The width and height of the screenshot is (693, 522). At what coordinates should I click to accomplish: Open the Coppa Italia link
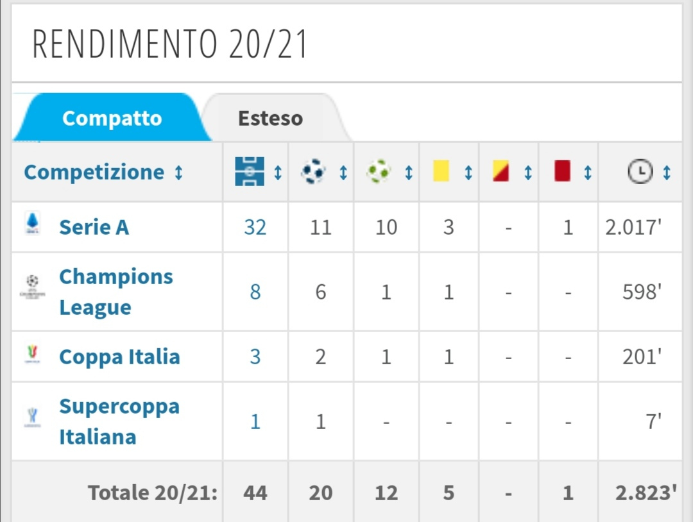click(x=119, y=357)
